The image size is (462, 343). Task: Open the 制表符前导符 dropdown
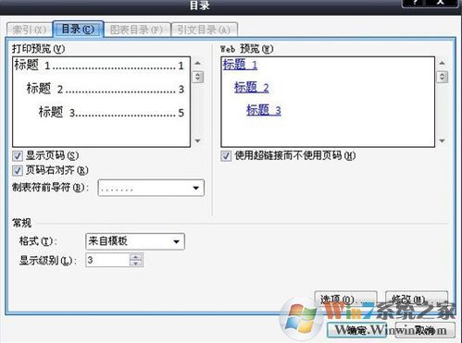pos(151,188)
